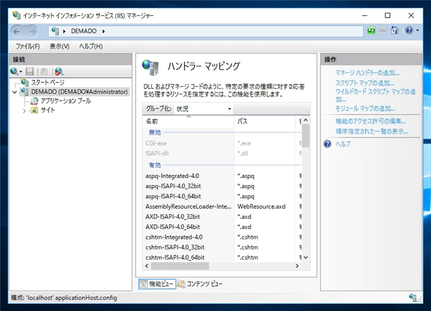Open the 表示(V) menu
Screen dimensions: 431x311
point(60,46)
